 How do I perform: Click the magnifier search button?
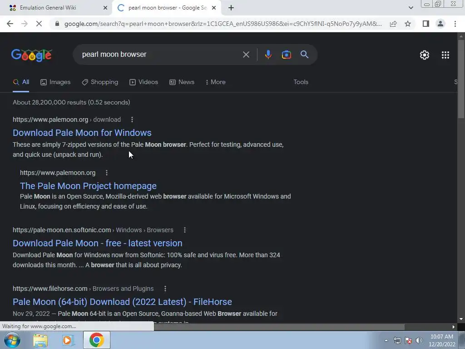304,55
